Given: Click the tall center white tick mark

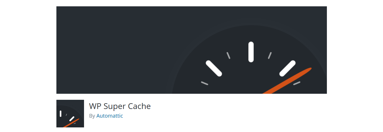Looking at the screenshot, I should 251,52.
